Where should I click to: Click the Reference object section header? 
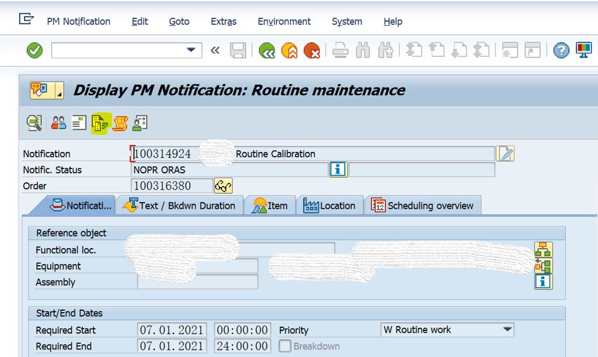coord(297,233)
